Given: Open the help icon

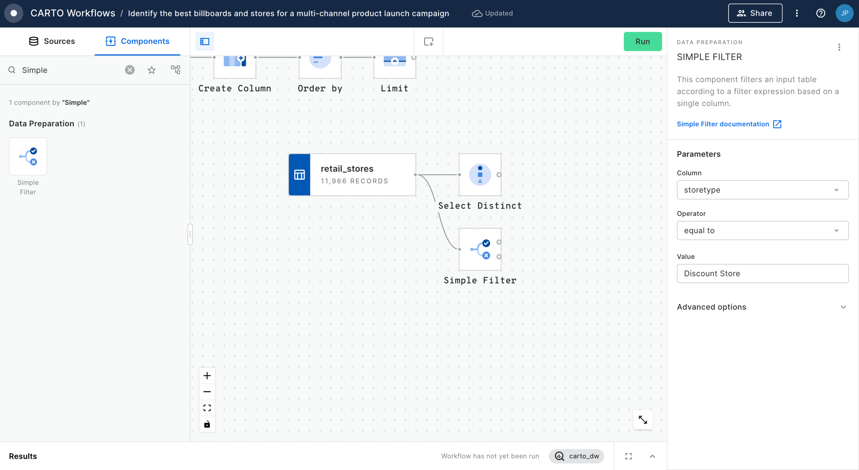Looking at the screenshot, I should (820, 13).
